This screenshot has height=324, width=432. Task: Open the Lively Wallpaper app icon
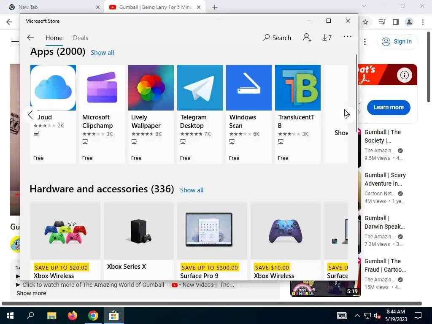151,88
